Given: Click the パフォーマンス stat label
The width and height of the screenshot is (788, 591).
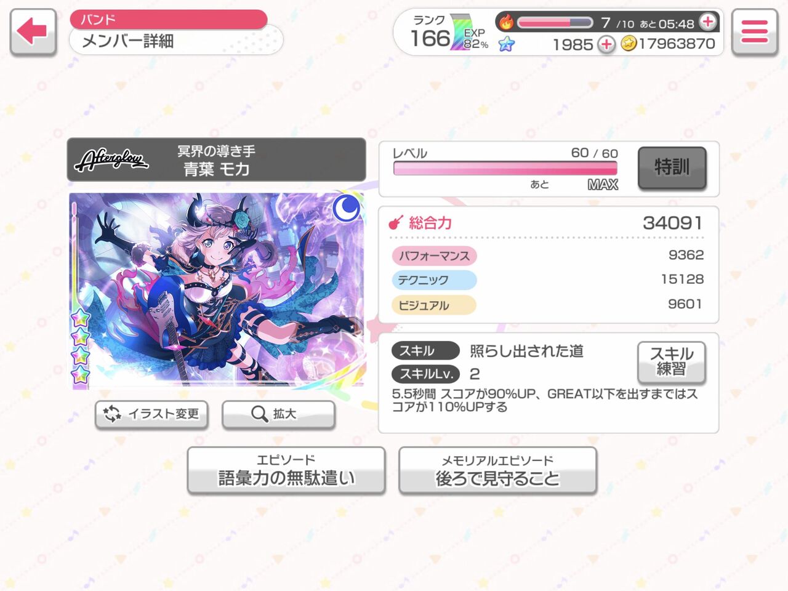Looking at the screenshot, I should (x=434, y=255).
